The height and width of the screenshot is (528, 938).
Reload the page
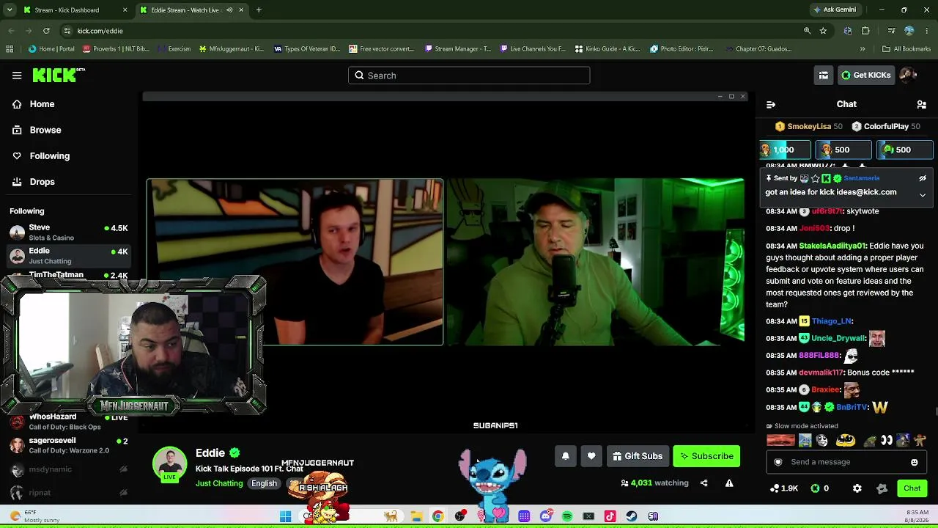tap(46, 31)
